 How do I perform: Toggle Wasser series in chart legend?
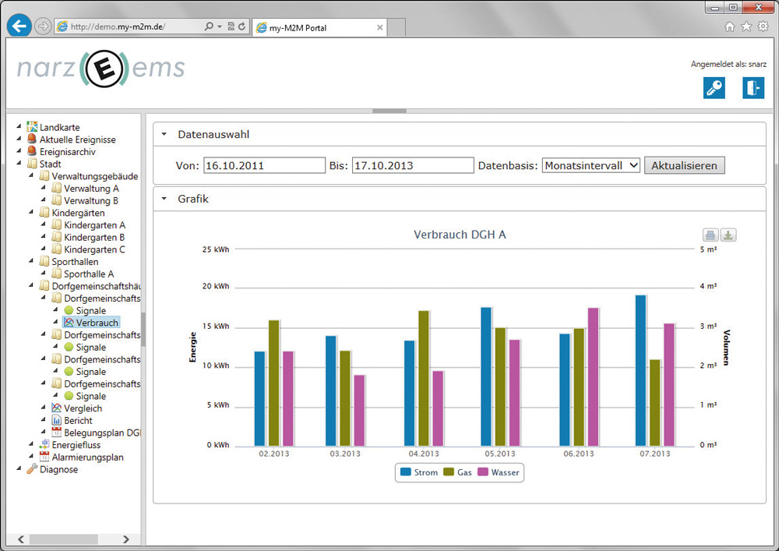click(497, 472)
